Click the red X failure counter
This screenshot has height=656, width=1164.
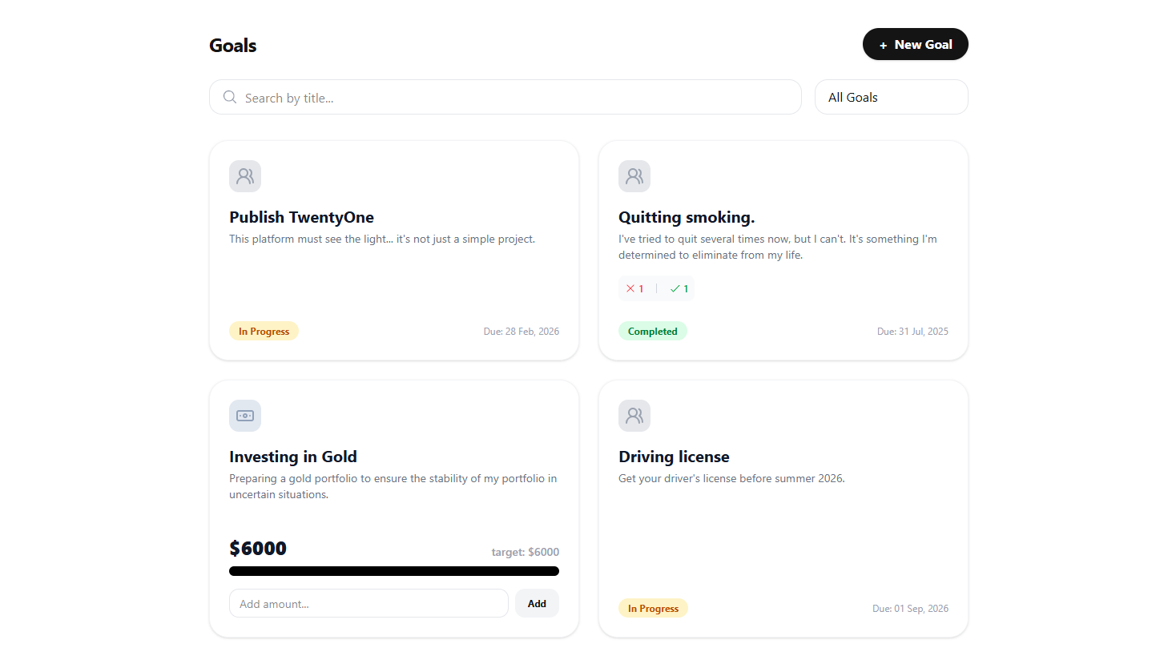pos(635,288)
